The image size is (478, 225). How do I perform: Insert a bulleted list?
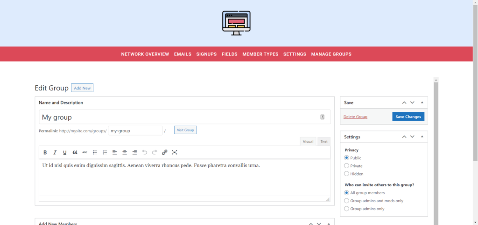(95, 152)
